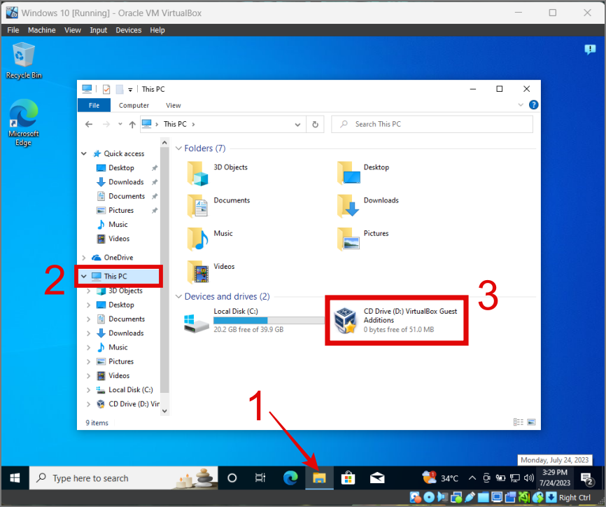Expand Local Disk (C:) in navigation tree
Screen dimensions: 606x507
click(x=88, y=390)
